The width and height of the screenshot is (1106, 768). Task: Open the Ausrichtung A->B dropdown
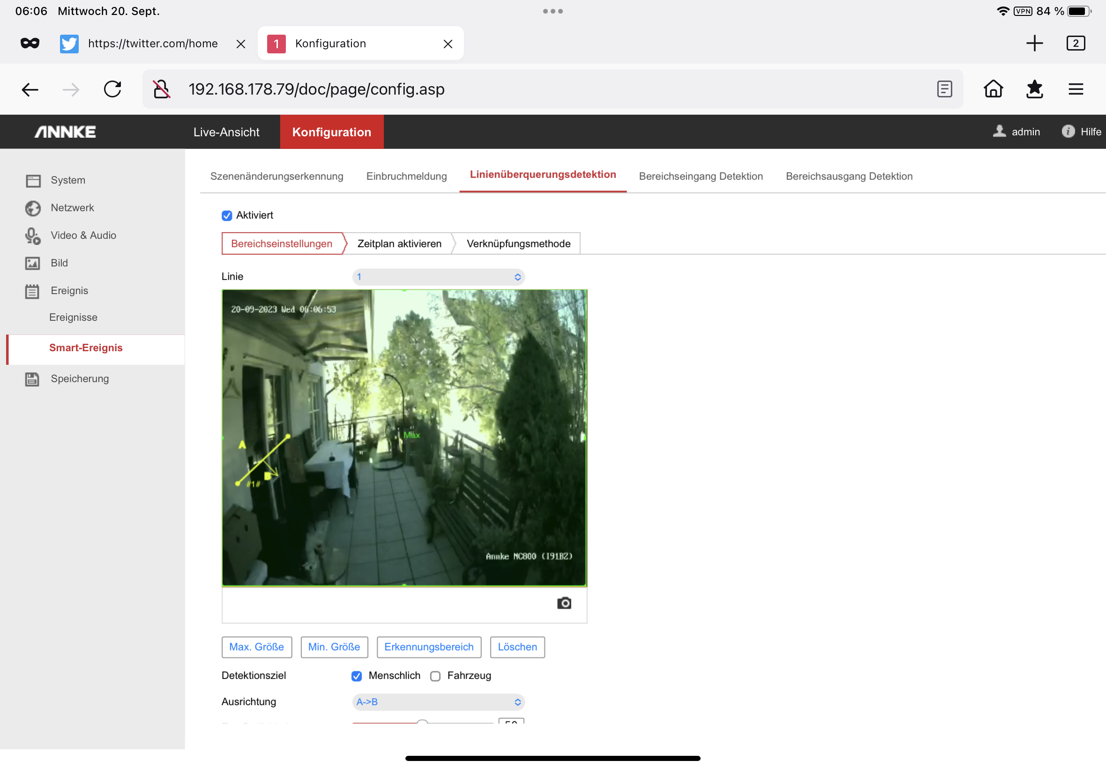point(438,702)
